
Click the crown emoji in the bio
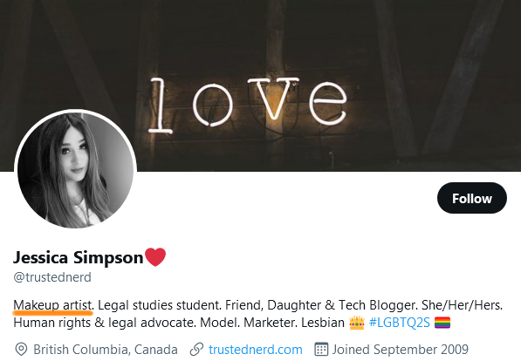click(x=357, y=323)
